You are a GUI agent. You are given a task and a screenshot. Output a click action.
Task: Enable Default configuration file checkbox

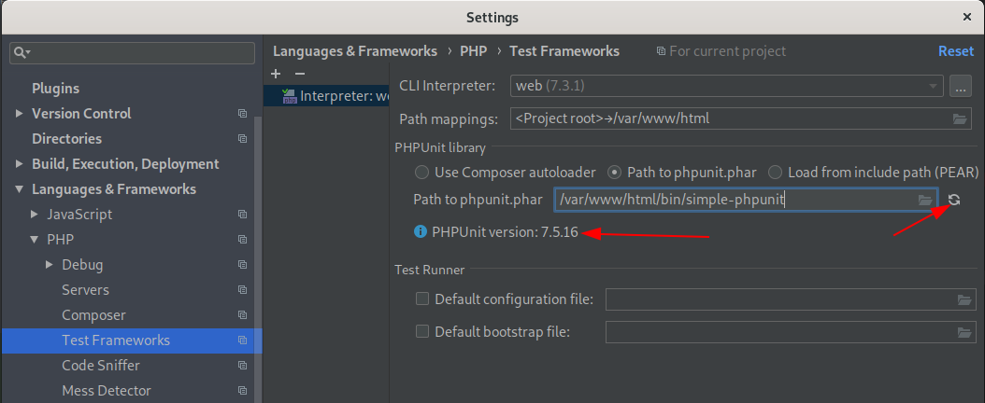422,299
